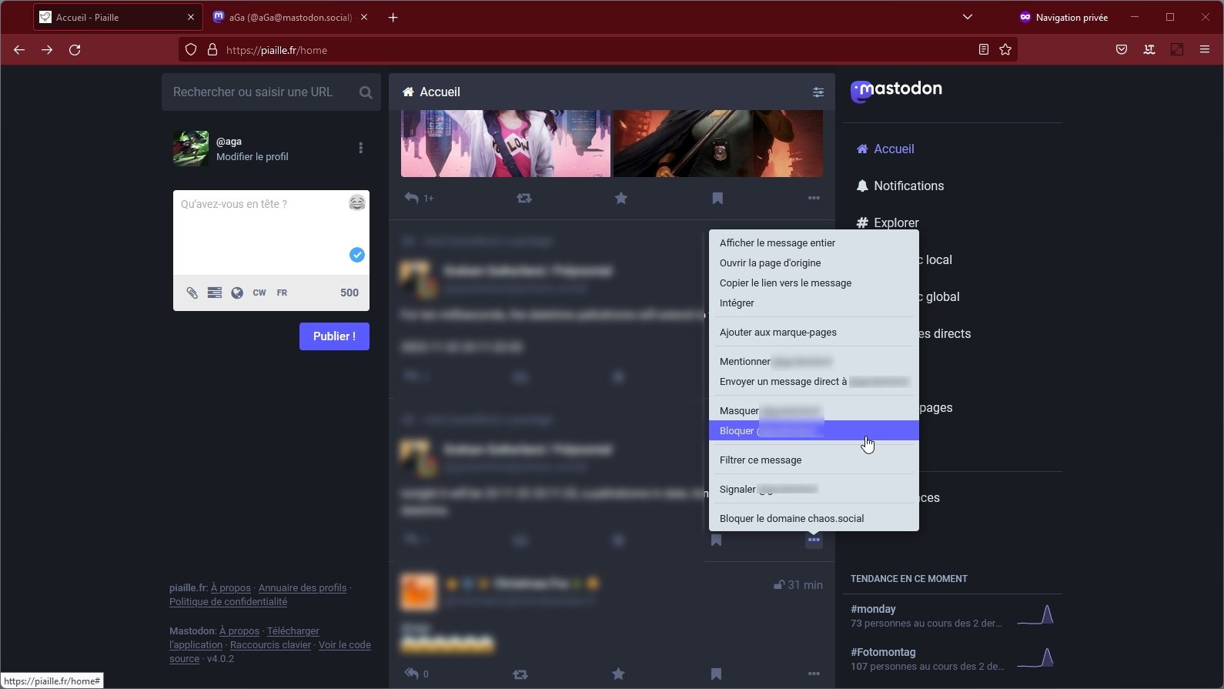1224x689 pixels.
Task: Close the Accueil - Piaille tab
Action: pos(191,17)
